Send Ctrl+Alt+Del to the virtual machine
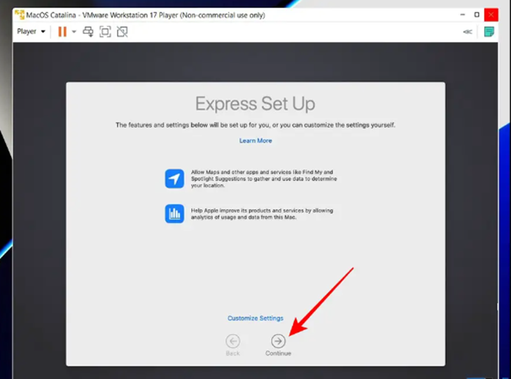511x379 pixels. coord(88,31)
